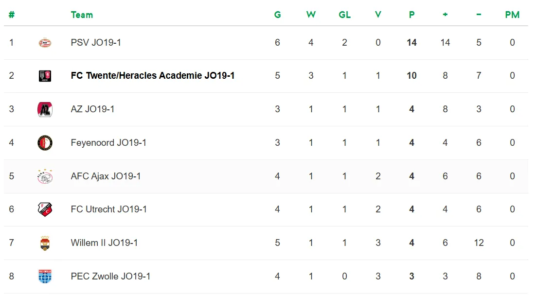The height and width of the screenshot is (295, 536).
Task: Select the FC Utrecht JO19-1 team name
Action: [108, 209]
